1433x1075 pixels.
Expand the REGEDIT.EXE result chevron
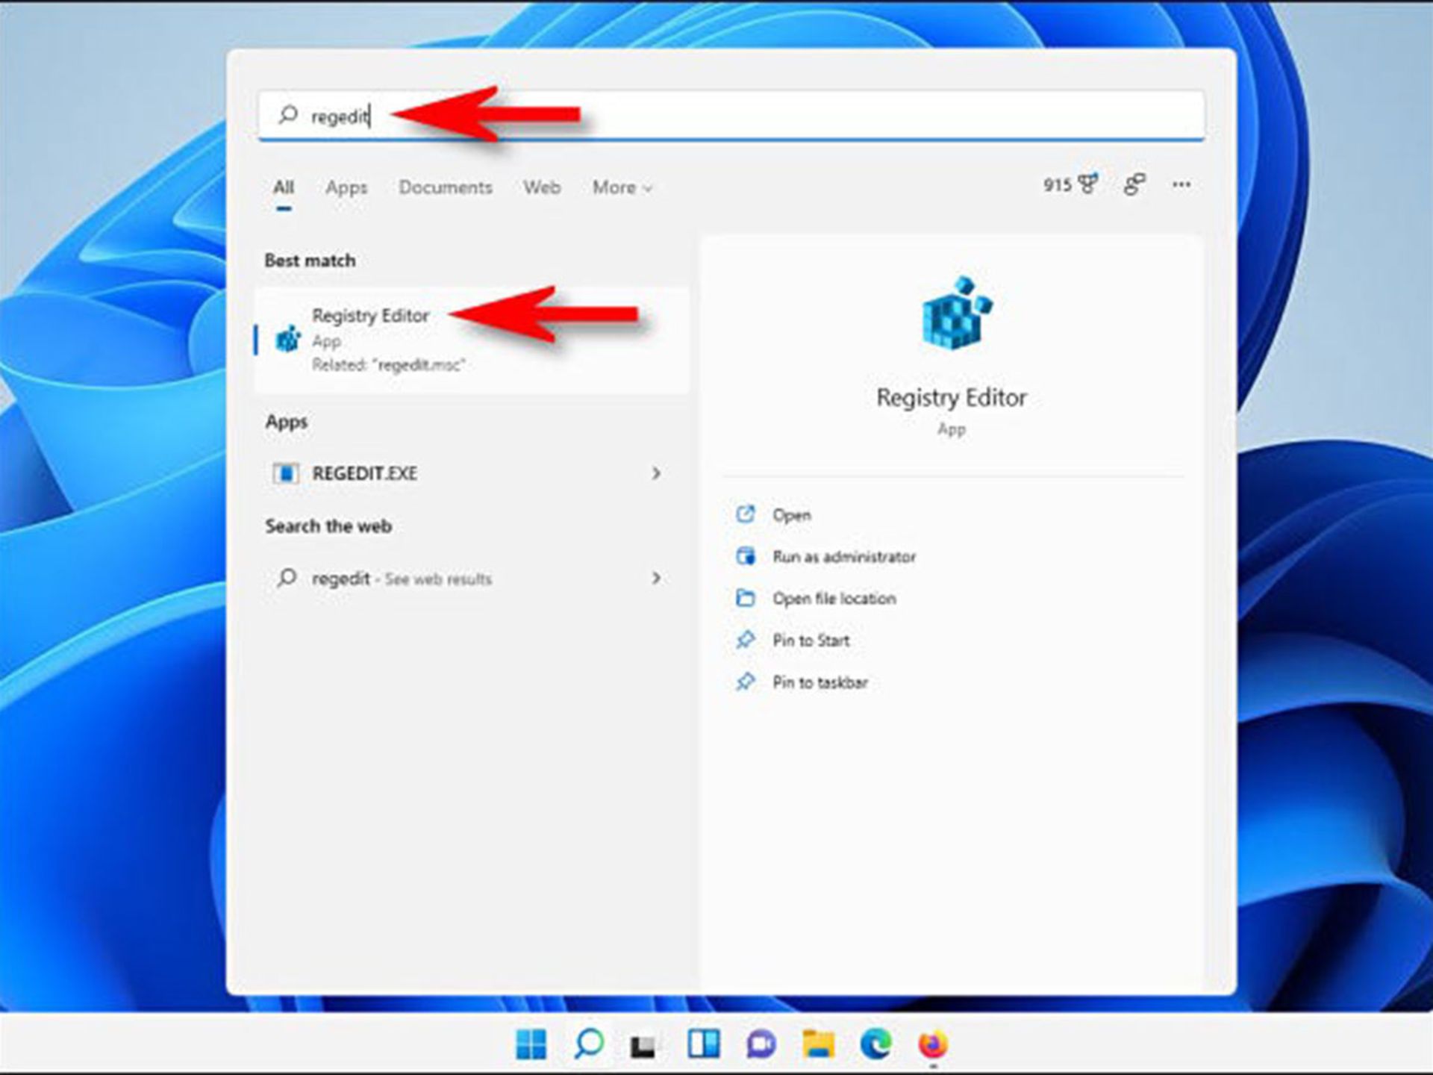[x=656, y=473]
